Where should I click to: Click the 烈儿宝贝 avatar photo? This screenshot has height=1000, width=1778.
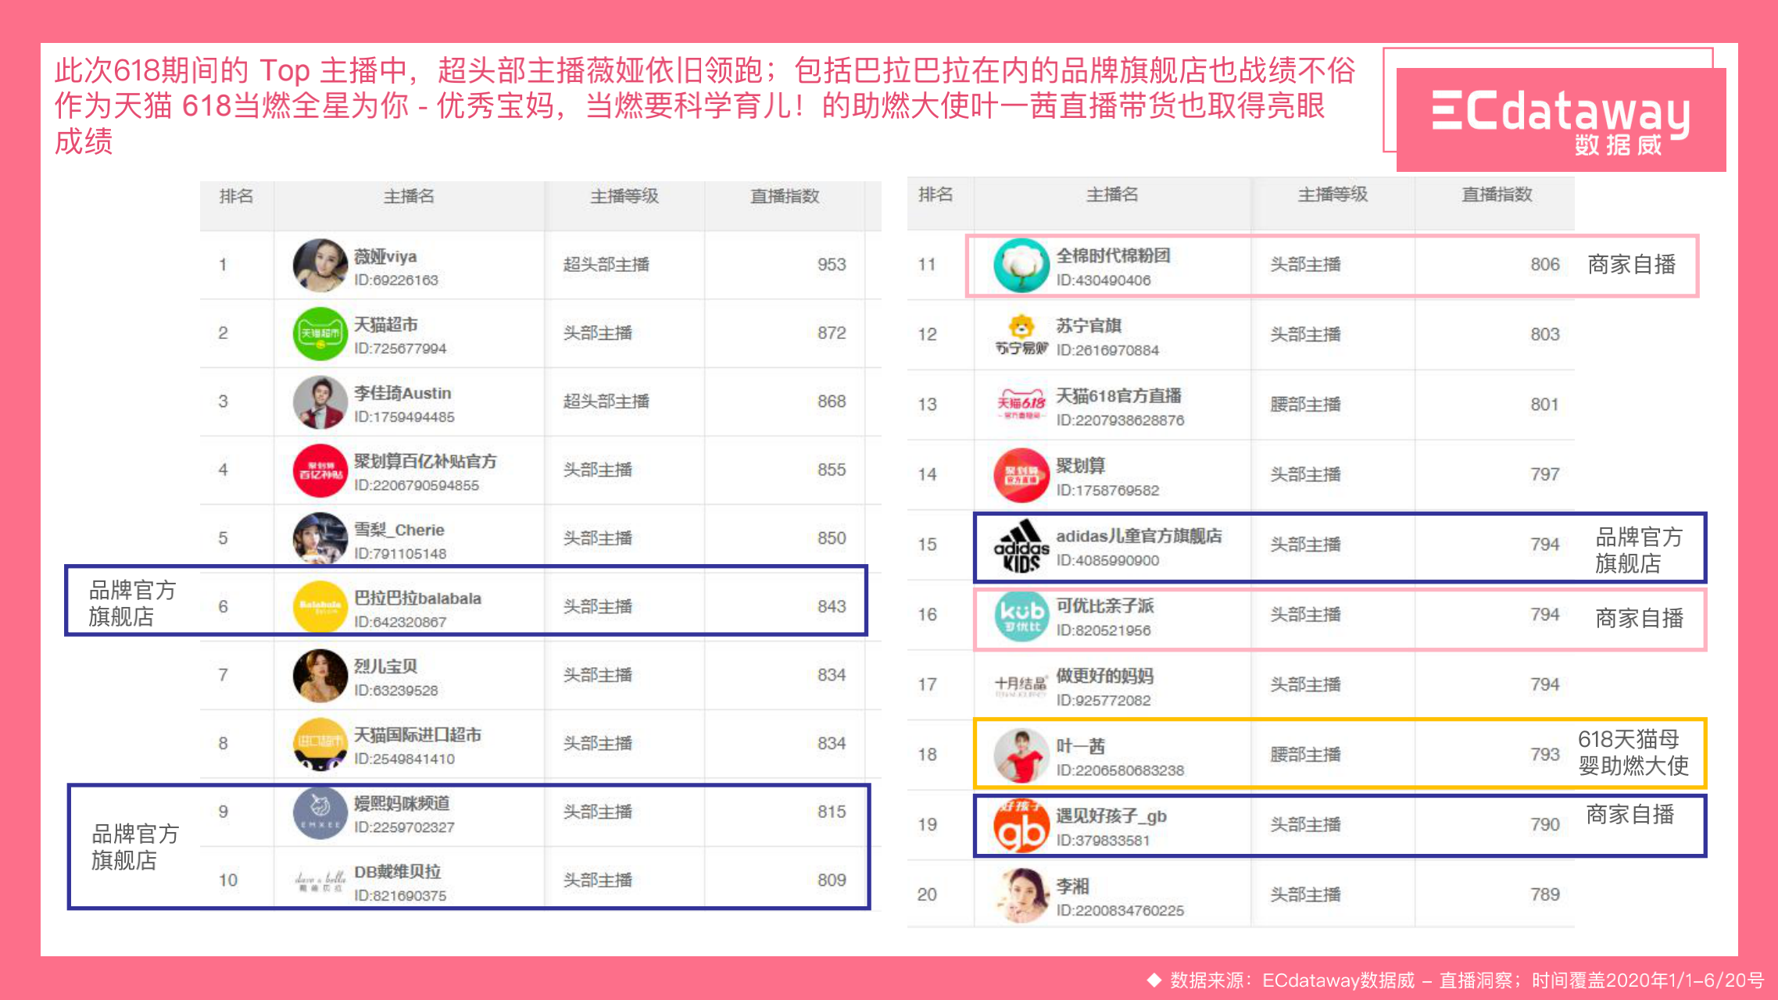[x=320, y=676]
